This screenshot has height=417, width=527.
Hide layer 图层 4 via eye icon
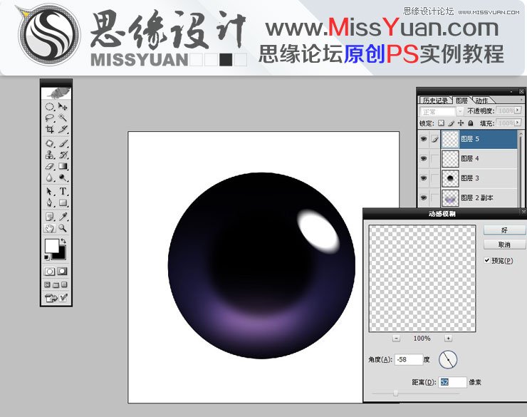424,158
